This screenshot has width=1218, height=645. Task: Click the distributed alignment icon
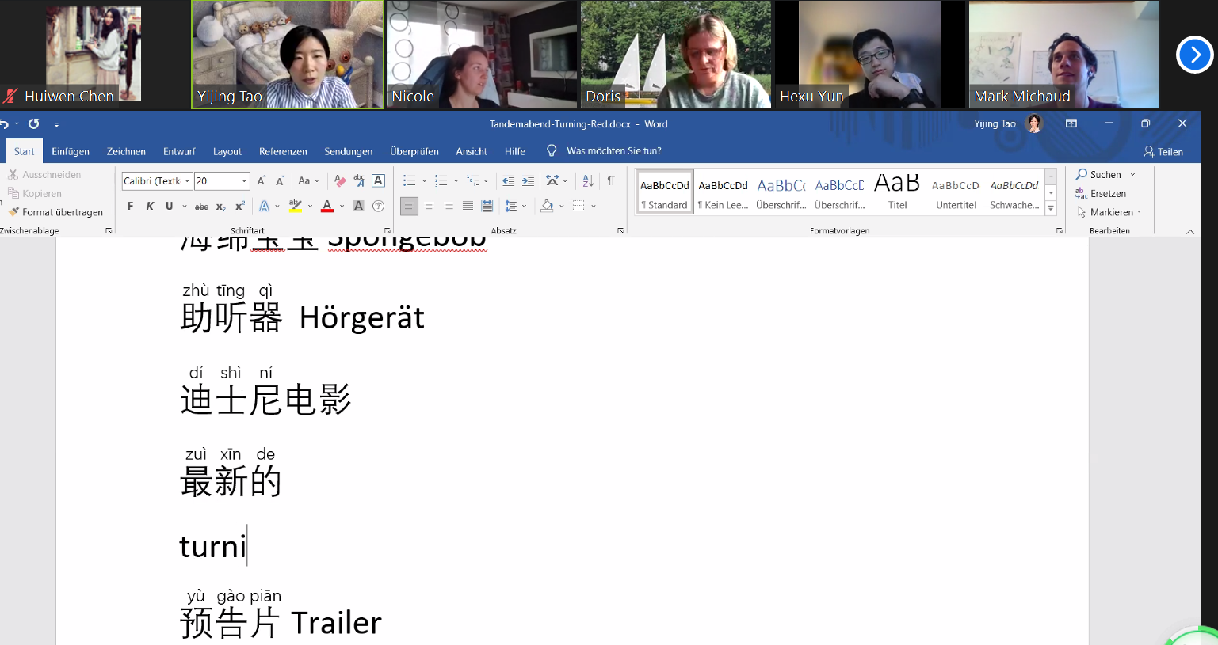[x=487, y=207]
